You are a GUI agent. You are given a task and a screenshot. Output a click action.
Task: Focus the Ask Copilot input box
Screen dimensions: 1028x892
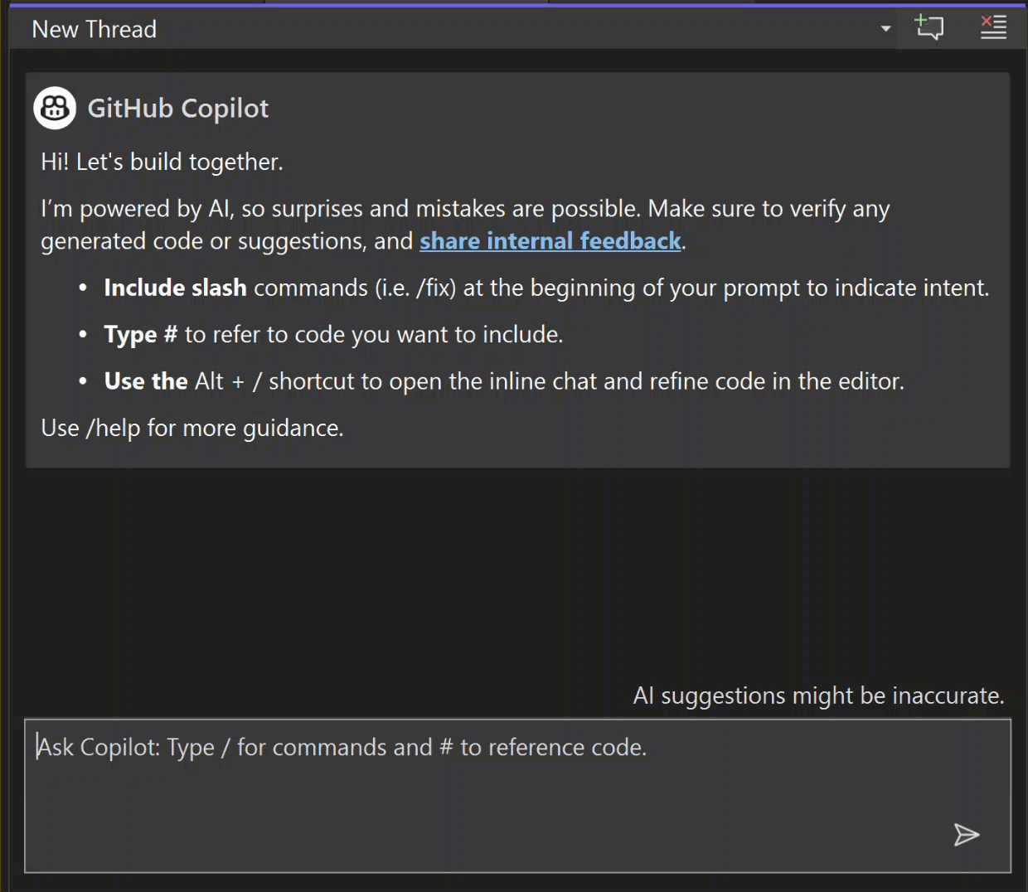tap(517, 795)
